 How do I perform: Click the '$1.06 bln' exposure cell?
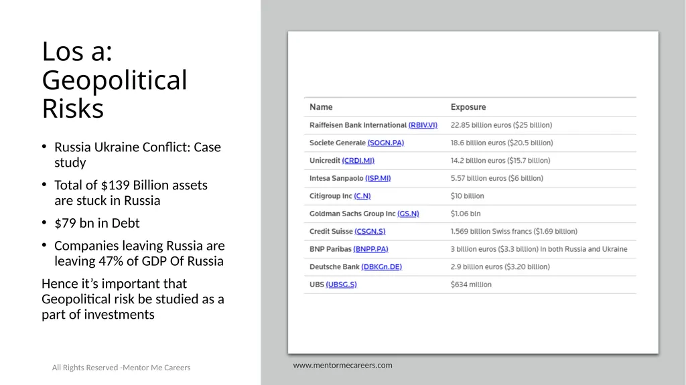(466, 214)
